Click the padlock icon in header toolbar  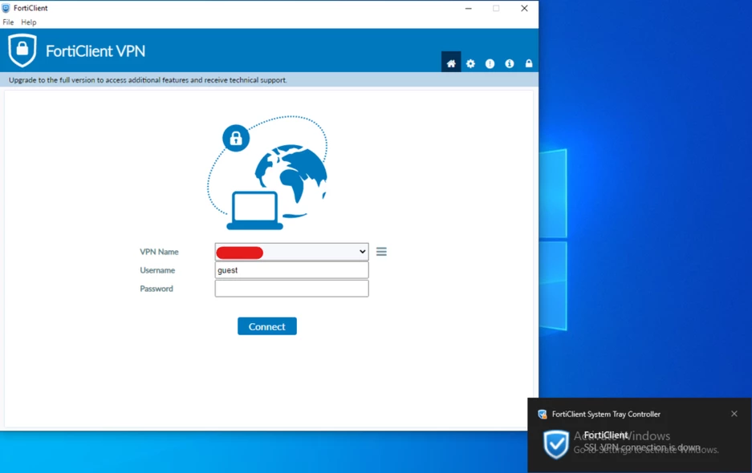click(x=529, y=63)
